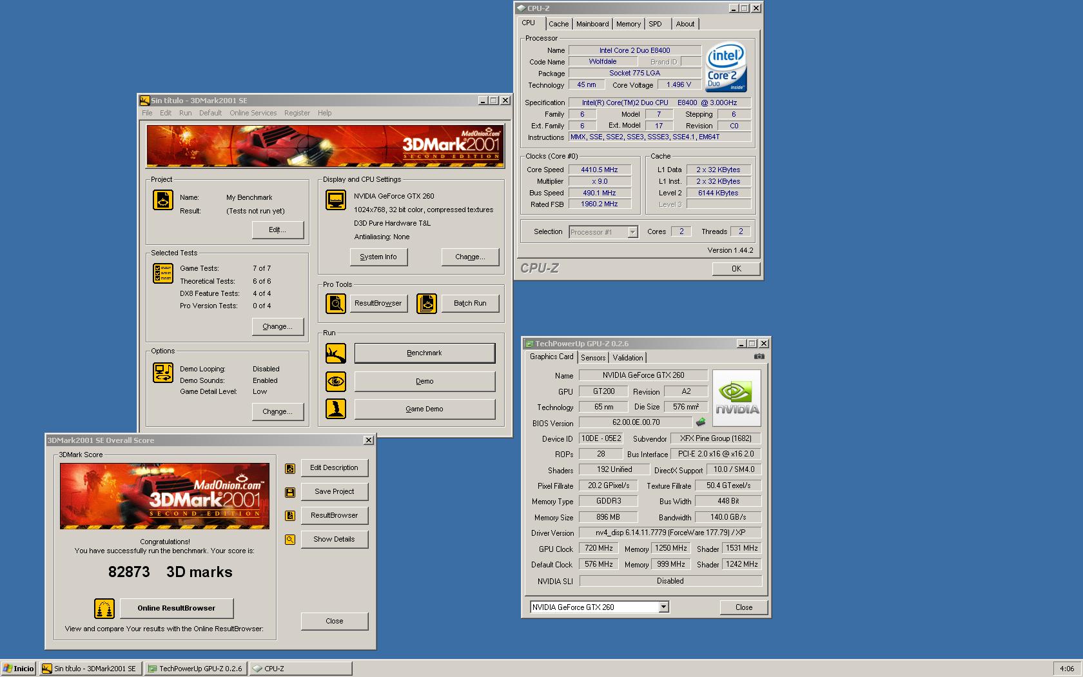The width and height of the screenshot is (1083, 677).
Task: Click the Save Project floppy icon
Action: click(290, 493)
